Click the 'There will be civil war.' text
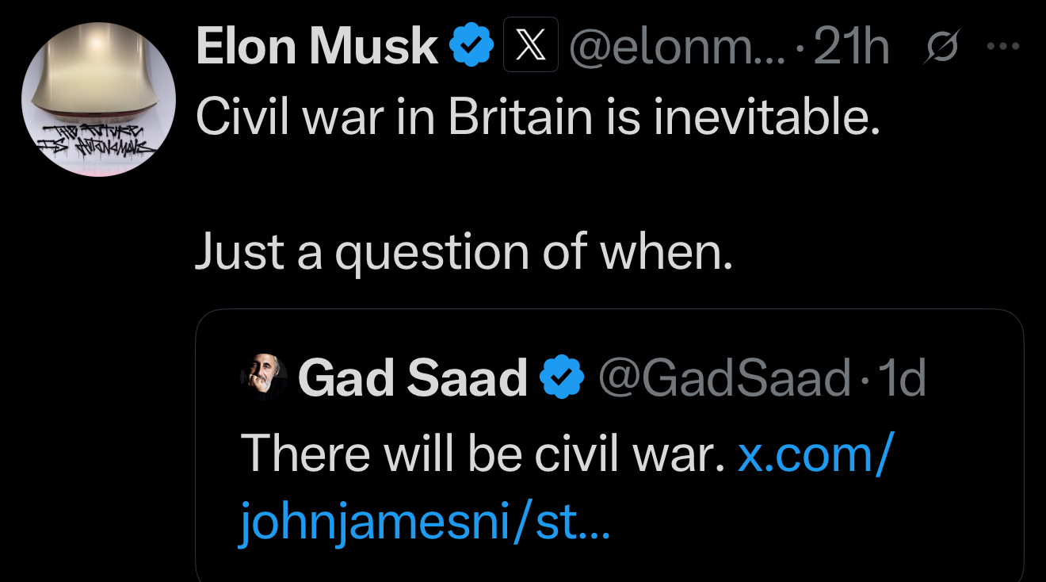The image size is (1046, 582). 483,454
